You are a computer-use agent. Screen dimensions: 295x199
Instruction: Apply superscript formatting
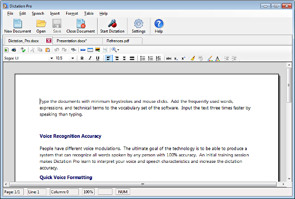[183, 59]
